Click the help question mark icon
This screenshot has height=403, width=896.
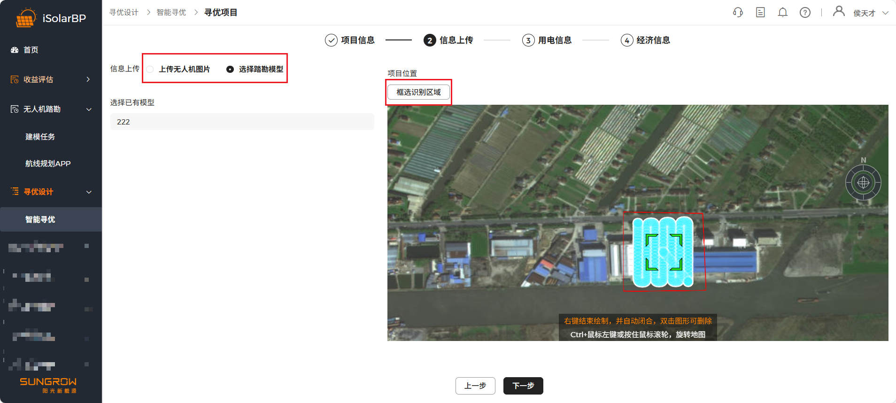(x=805, y=13)
